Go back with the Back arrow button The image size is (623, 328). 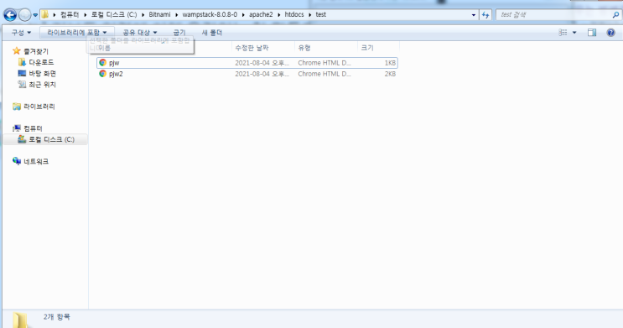click(10, 15)
